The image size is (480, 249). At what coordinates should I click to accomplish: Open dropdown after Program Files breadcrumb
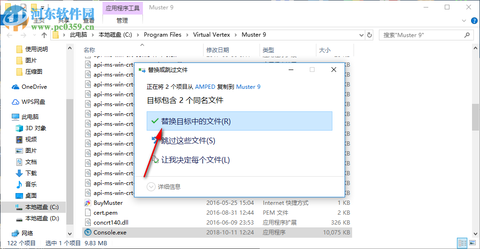(x=187, y=35)
